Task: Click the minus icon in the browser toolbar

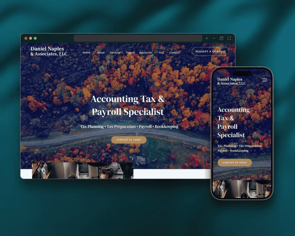Action: tap(214, 38)
